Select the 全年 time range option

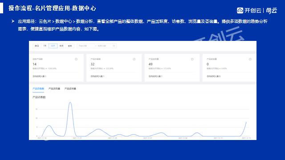point(70,46)
